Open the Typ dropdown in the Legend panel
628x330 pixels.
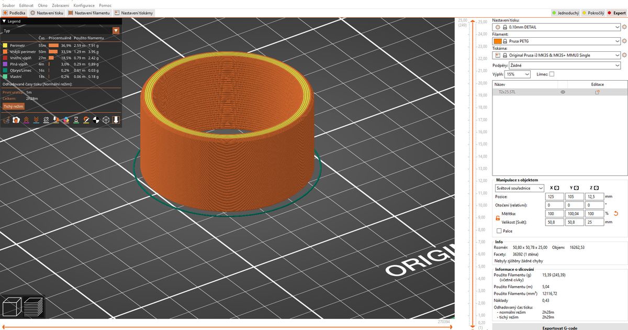tap(116, 30)
